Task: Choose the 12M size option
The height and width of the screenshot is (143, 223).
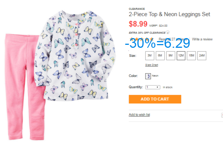Action: 181,56
